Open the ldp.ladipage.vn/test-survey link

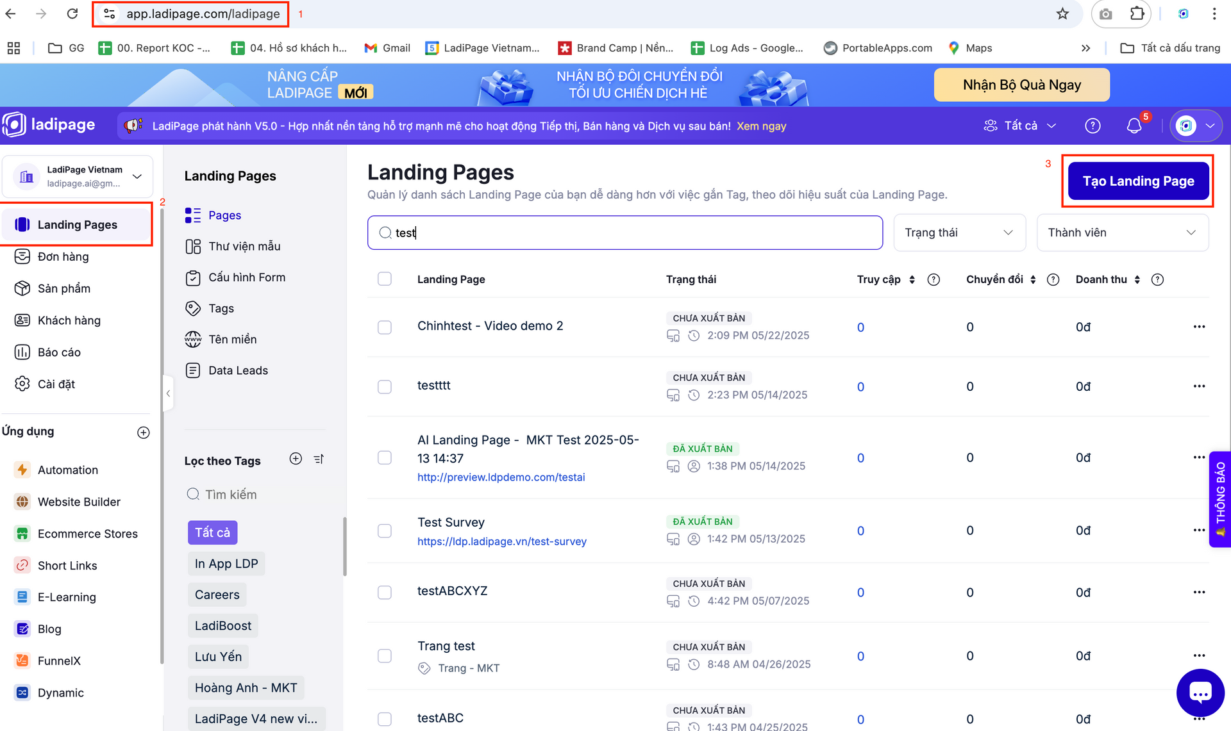pos(501,541)
